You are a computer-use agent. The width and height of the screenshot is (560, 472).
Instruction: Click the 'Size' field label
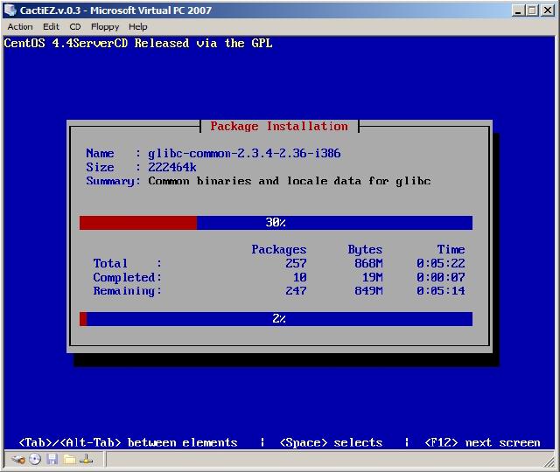100,167
